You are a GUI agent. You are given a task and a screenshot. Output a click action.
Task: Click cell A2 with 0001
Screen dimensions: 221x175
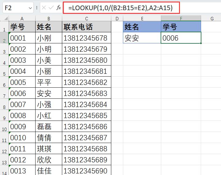[22, 38]
